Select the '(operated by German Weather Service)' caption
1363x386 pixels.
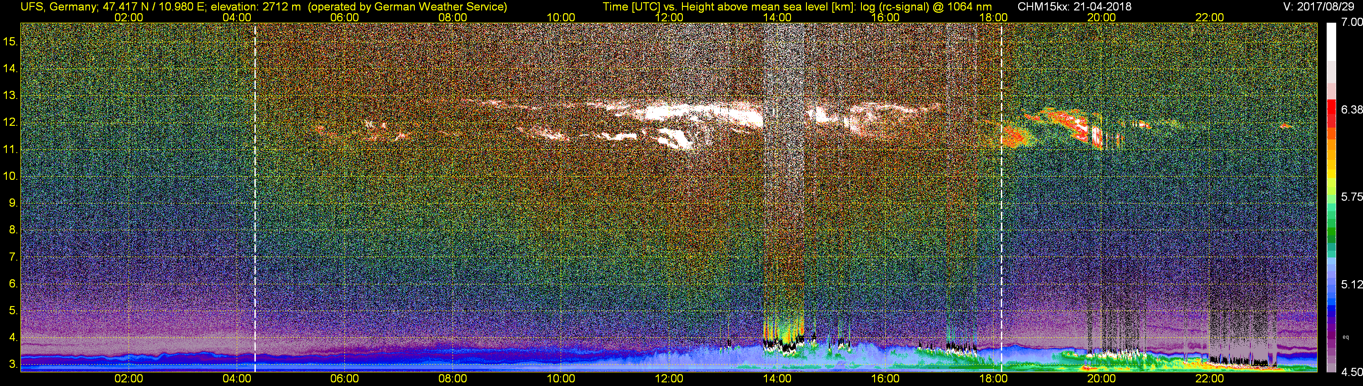(x=407, y=7)
